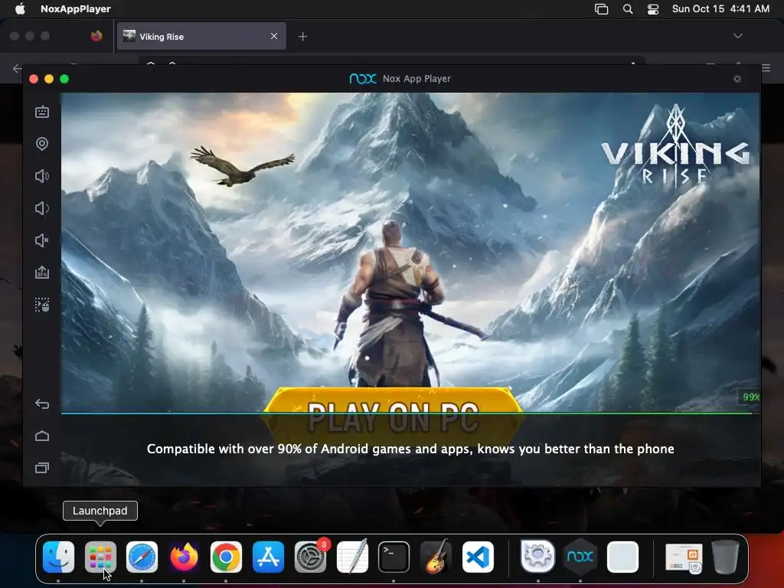784x588 pixels.
Task: Launch GarageBand from the Dock
Action: click(x=436, y=557)
